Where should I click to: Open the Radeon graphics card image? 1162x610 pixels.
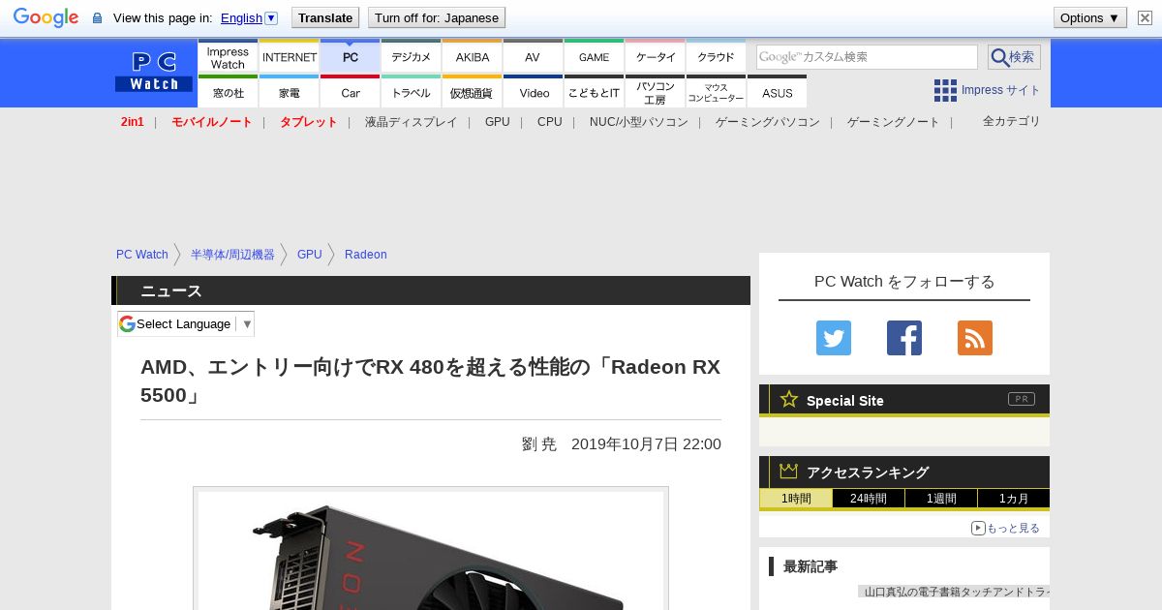point(431,550)
